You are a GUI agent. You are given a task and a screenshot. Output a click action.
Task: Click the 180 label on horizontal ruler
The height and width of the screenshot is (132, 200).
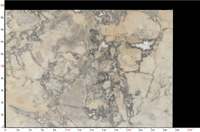coord(116,130)
